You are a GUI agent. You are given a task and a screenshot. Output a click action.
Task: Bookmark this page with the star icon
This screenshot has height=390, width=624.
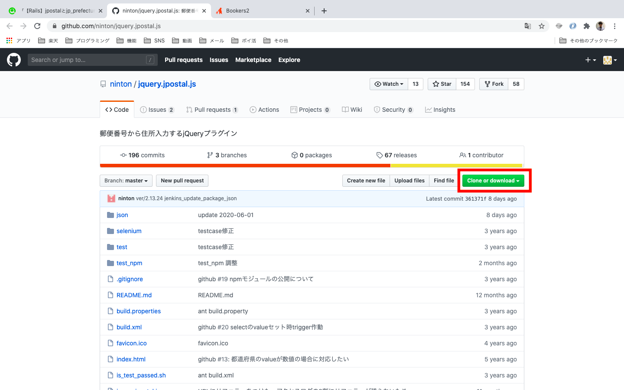tap(542, 26)
